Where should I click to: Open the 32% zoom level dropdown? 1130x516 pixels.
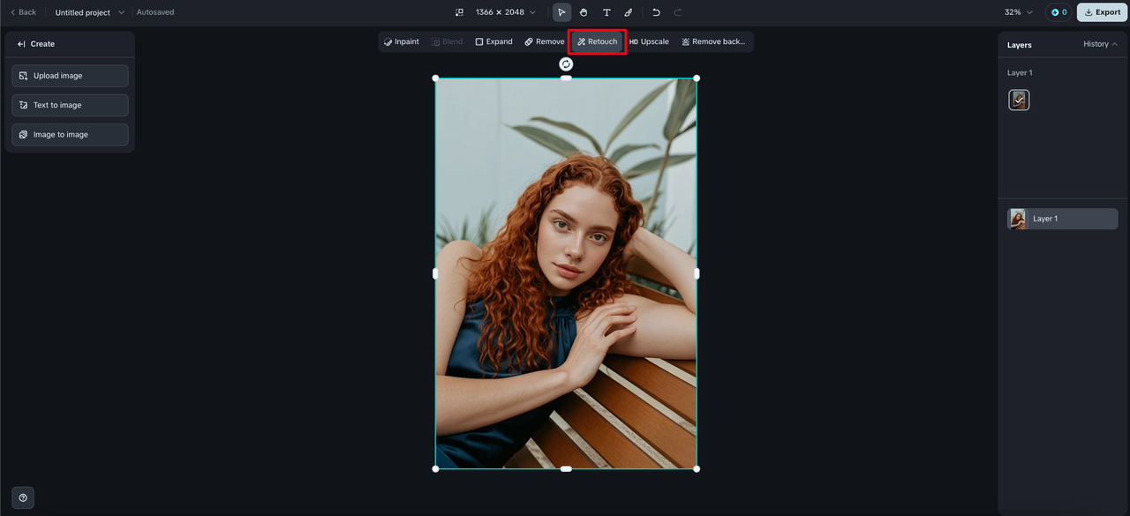(x=1018, y=12)
